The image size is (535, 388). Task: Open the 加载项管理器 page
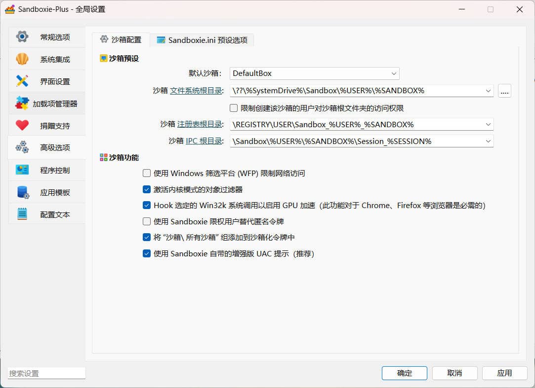[47, 104]
